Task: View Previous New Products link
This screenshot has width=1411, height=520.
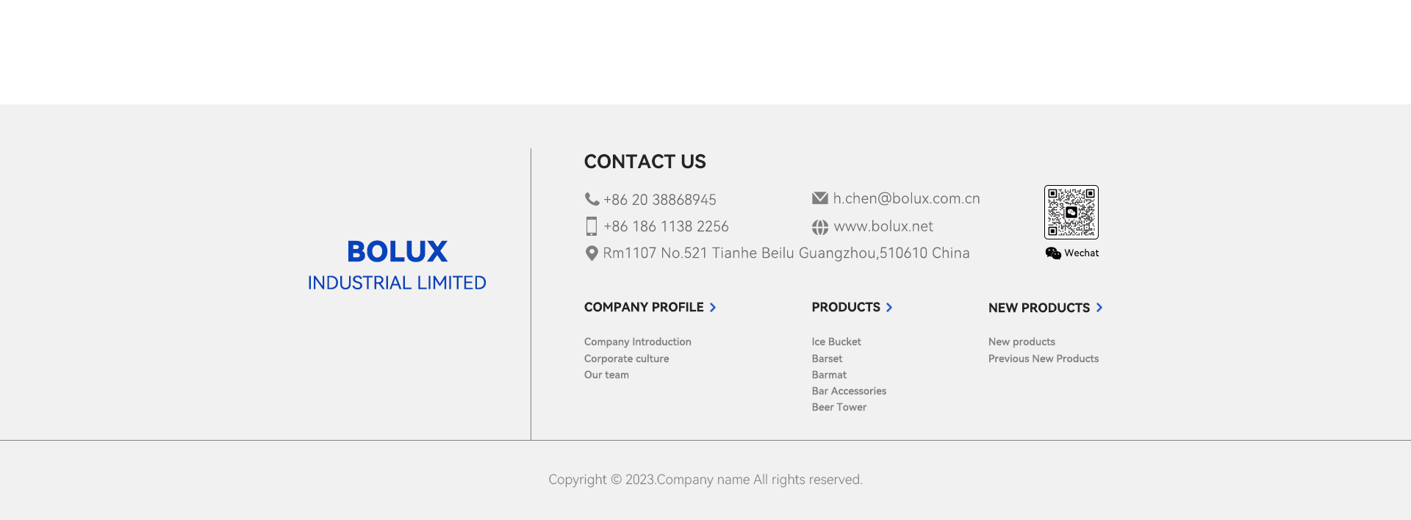Action: point(1043,359)
